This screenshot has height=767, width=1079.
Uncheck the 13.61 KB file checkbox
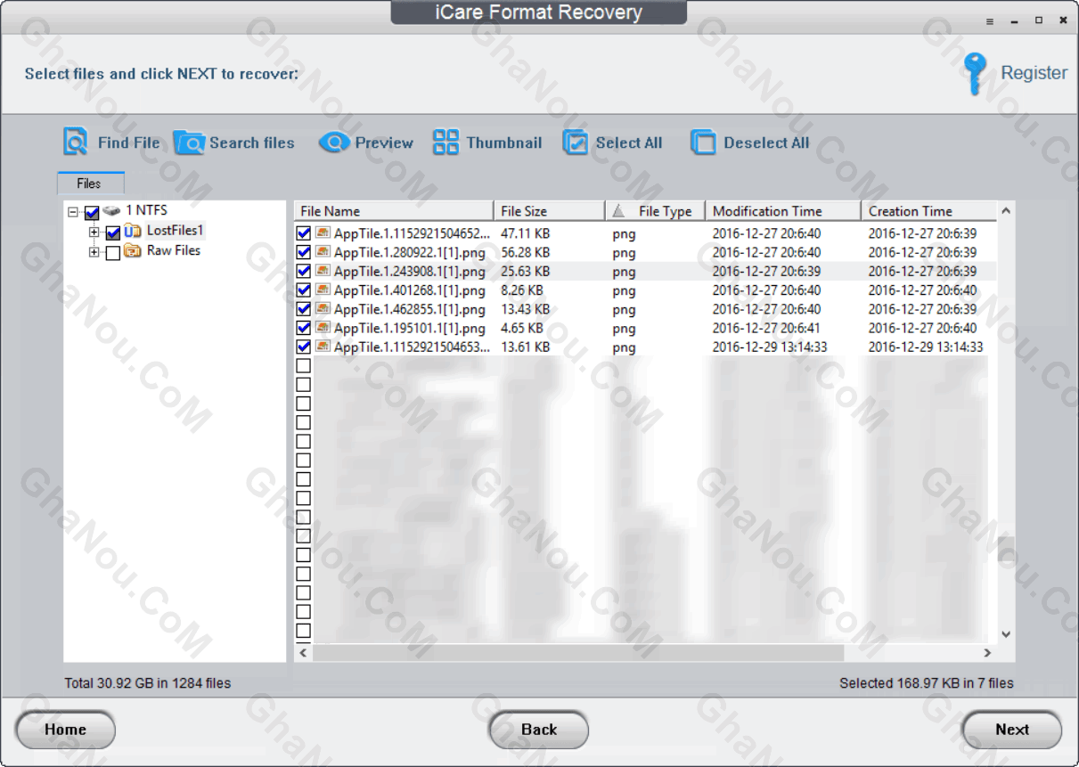pos(304,347)
